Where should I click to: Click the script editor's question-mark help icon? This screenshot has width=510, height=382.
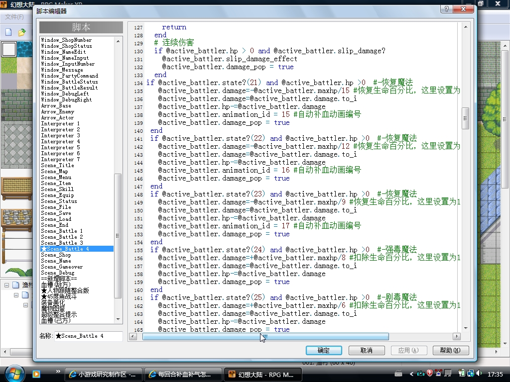tap(447, 9)
